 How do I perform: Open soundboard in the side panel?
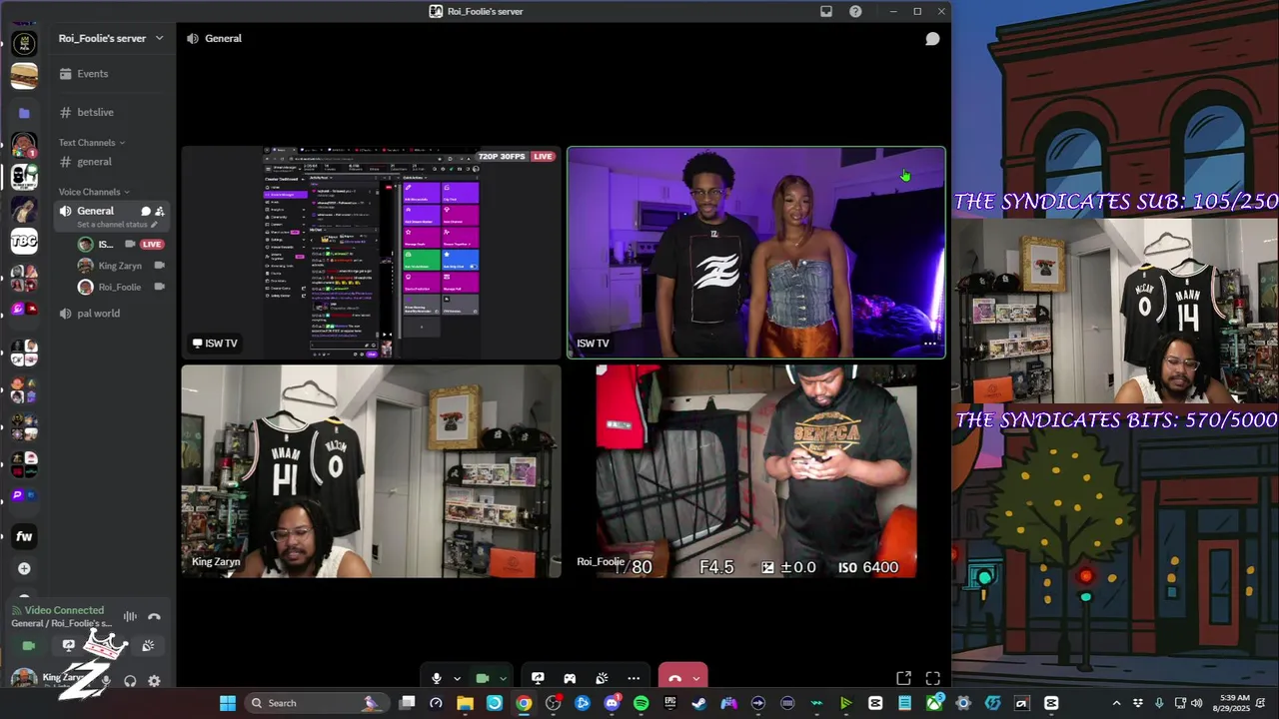tap(148, 646)
